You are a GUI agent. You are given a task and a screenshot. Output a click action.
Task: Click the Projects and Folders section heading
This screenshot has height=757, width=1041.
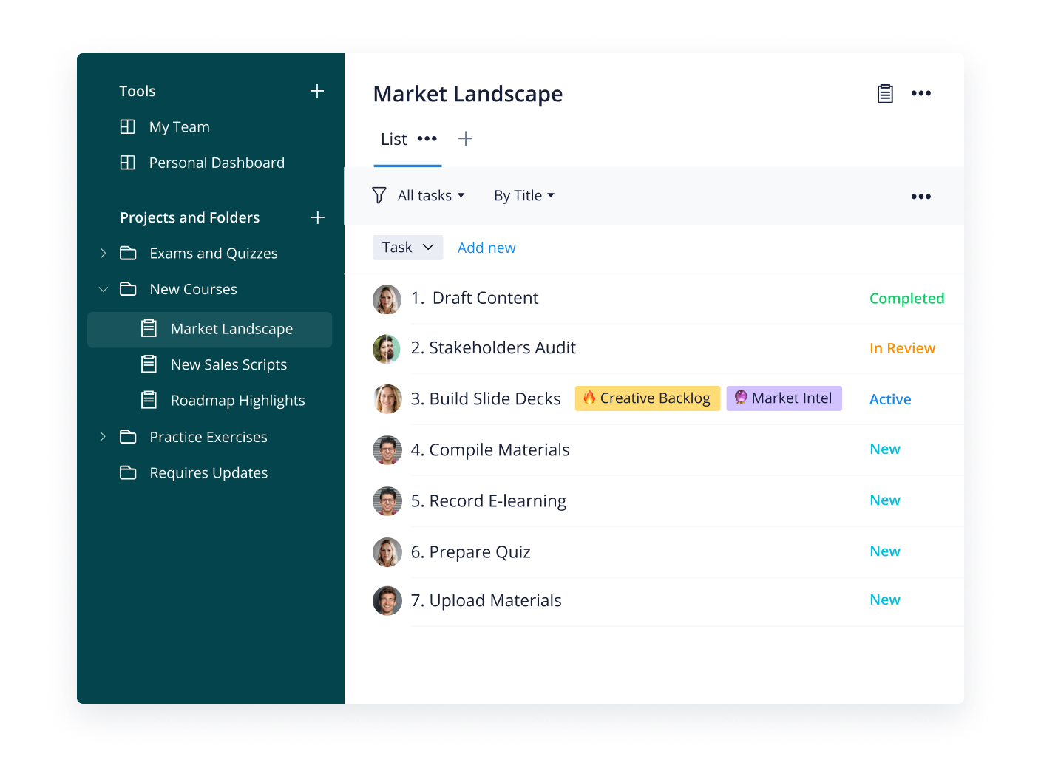pyautogui.click(x=189, y=217)
